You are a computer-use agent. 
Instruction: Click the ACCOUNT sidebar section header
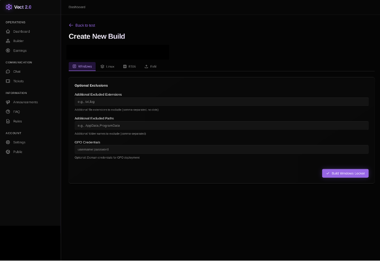13,133
